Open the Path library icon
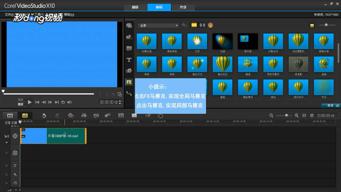Viewport: 341px width, 192px height. pos(129,93)
